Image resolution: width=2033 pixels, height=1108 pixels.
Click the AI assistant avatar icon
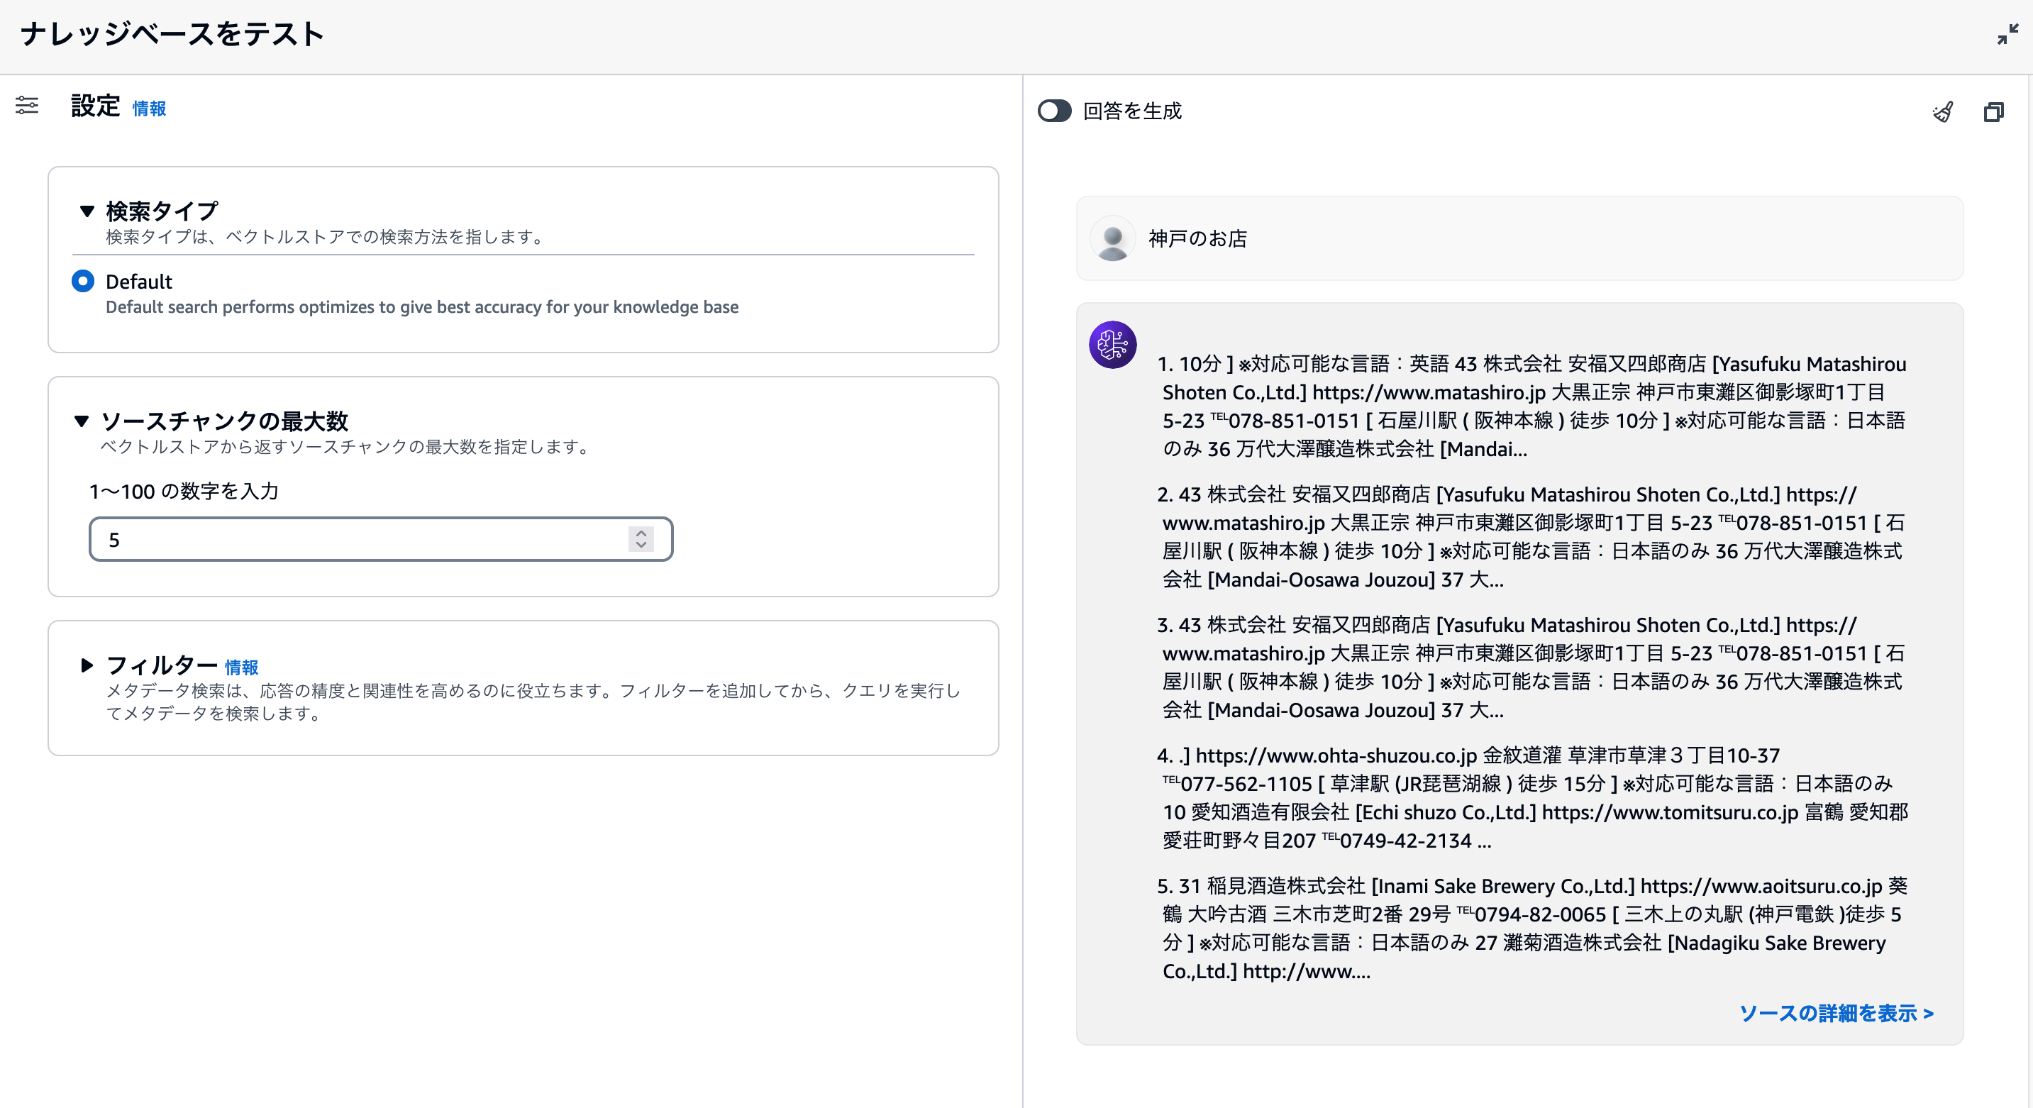tap(1114, 345)
